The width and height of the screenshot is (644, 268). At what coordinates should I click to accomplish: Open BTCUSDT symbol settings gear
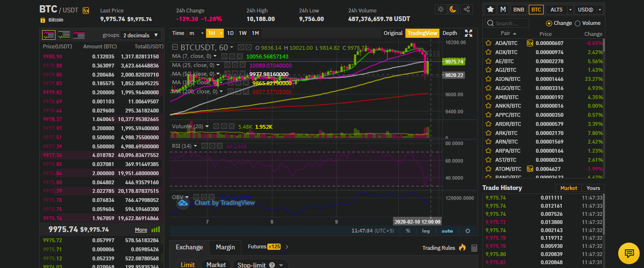(249, 47)
